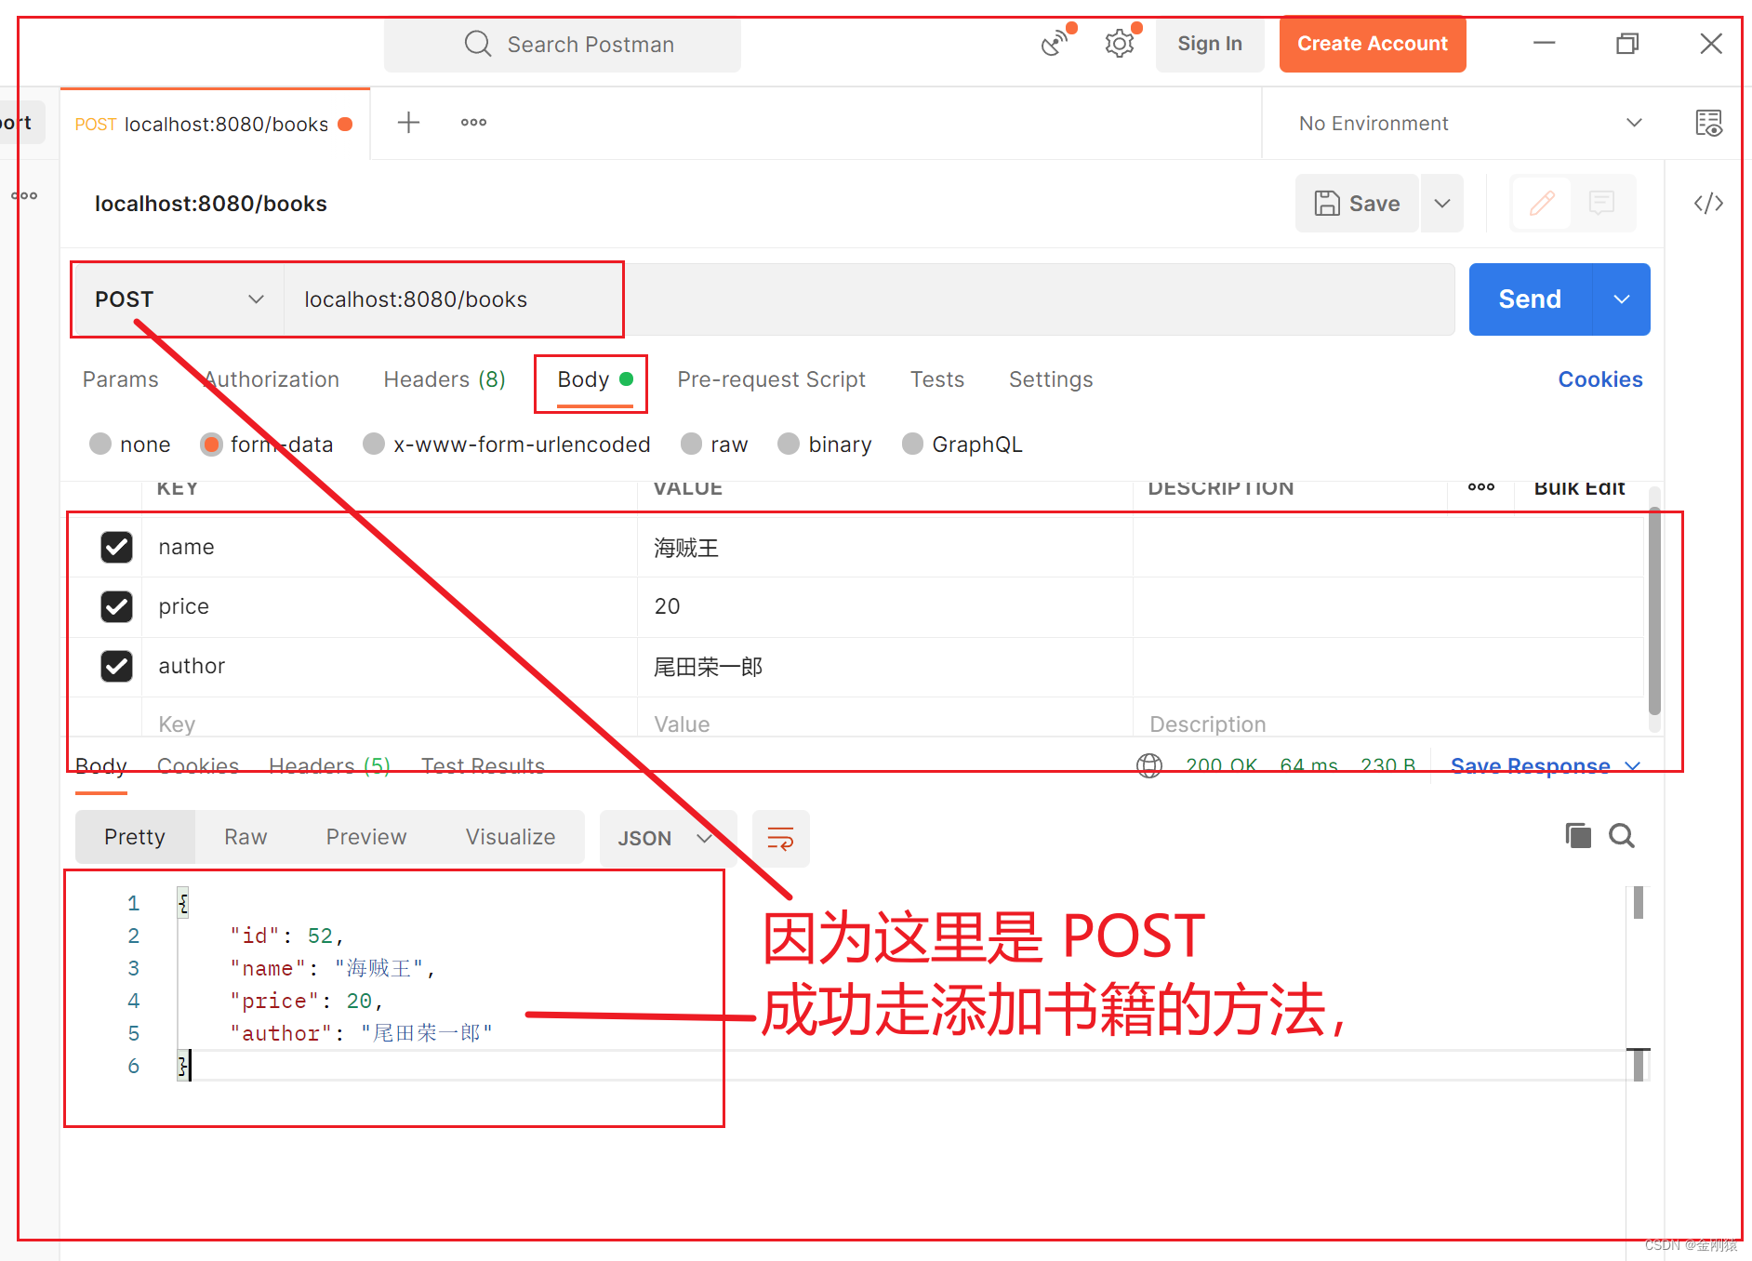Viewport: 1752px width, 1261px height.
Task: Select the POST localhost:8080/books tab
Action: [x=215, y=124]
